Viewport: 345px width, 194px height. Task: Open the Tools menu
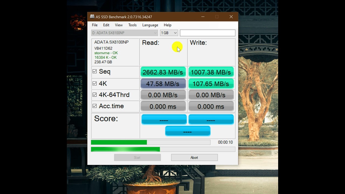132,25
